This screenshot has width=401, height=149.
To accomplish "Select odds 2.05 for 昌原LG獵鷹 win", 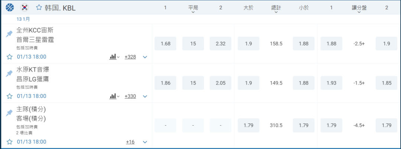I will [x=221, y=83].
